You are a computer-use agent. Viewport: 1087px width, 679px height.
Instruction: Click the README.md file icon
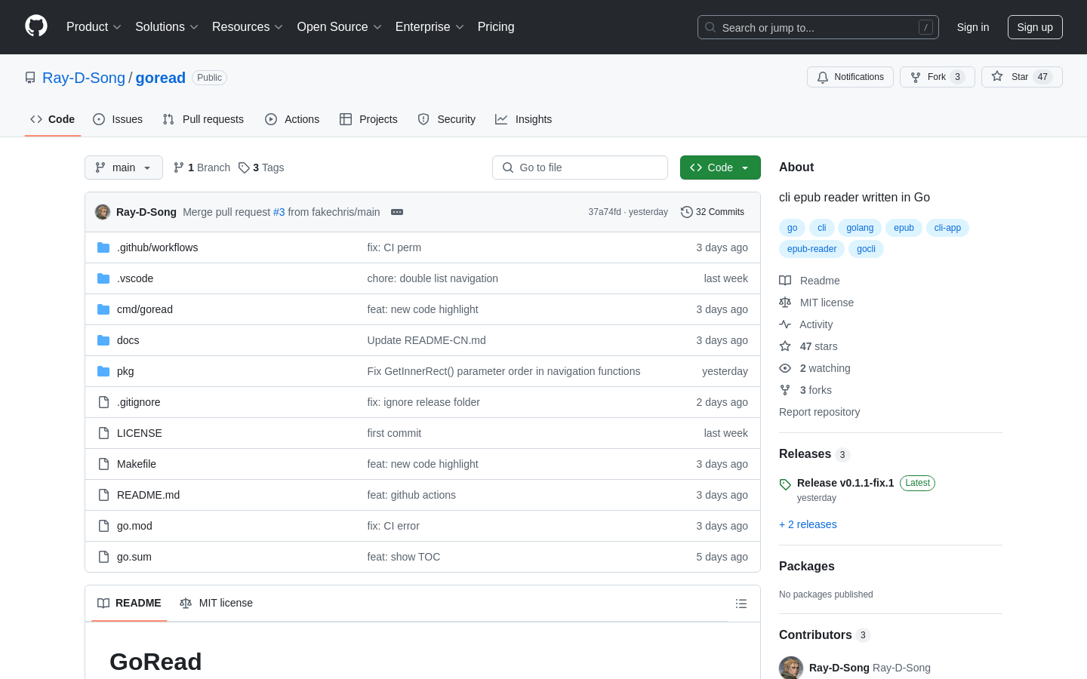click(x=103, y=495)
